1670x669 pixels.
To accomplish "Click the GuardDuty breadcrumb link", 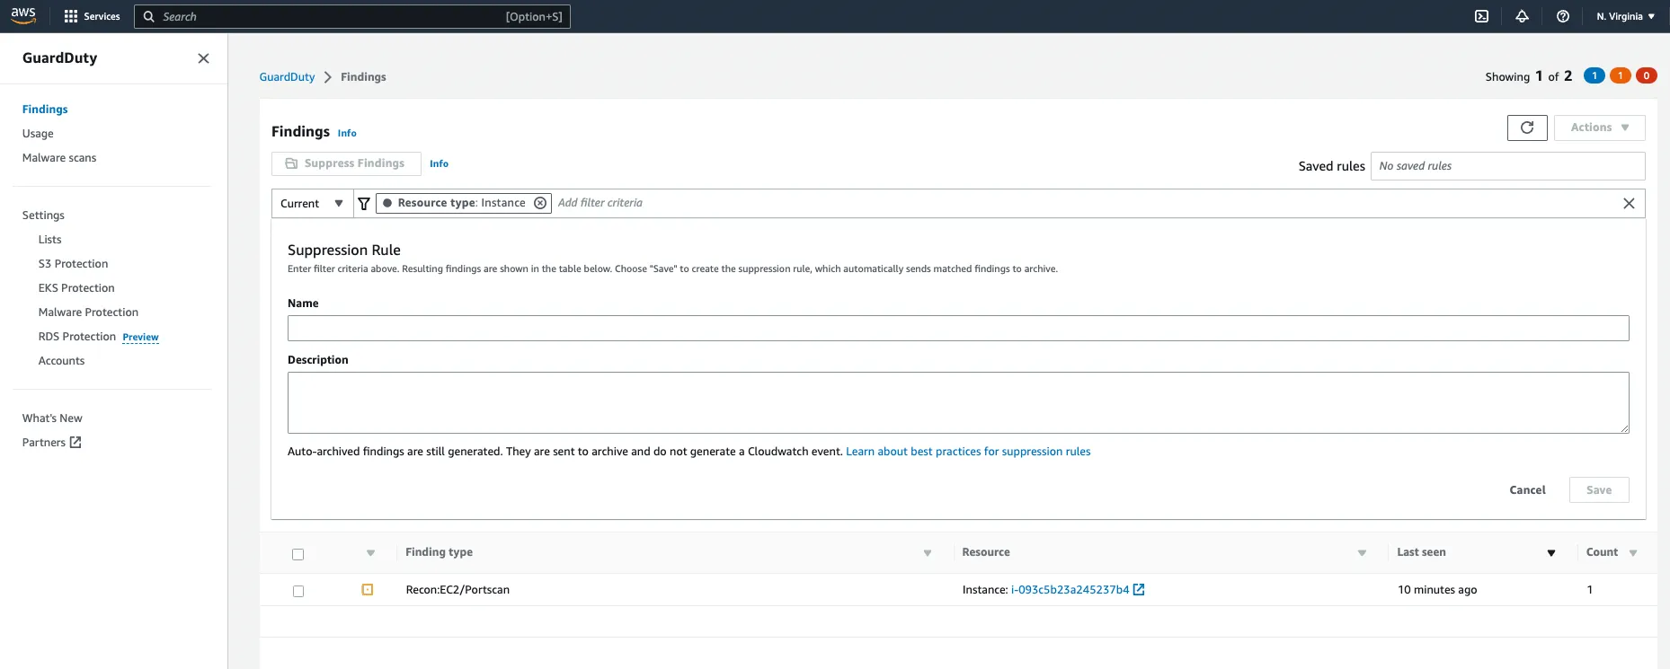I will click(287, 76).
